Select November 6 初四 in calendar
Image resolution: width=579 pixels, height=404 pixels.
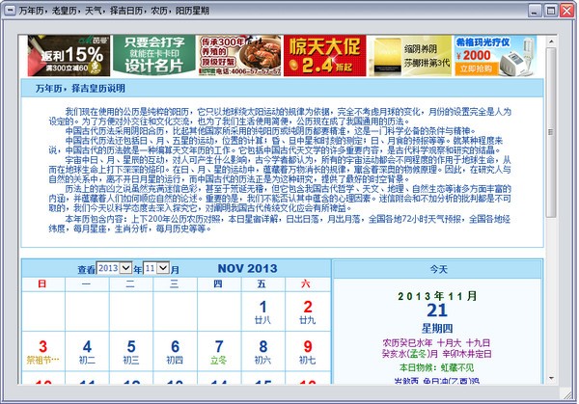pos(175,351)
